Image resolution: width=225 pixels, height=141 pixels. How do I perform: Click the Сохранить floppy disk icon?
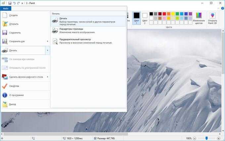[5, 32]
